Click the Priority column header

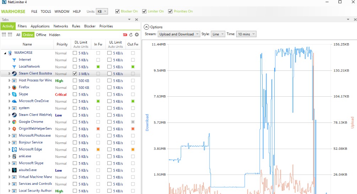coord(62,44)
